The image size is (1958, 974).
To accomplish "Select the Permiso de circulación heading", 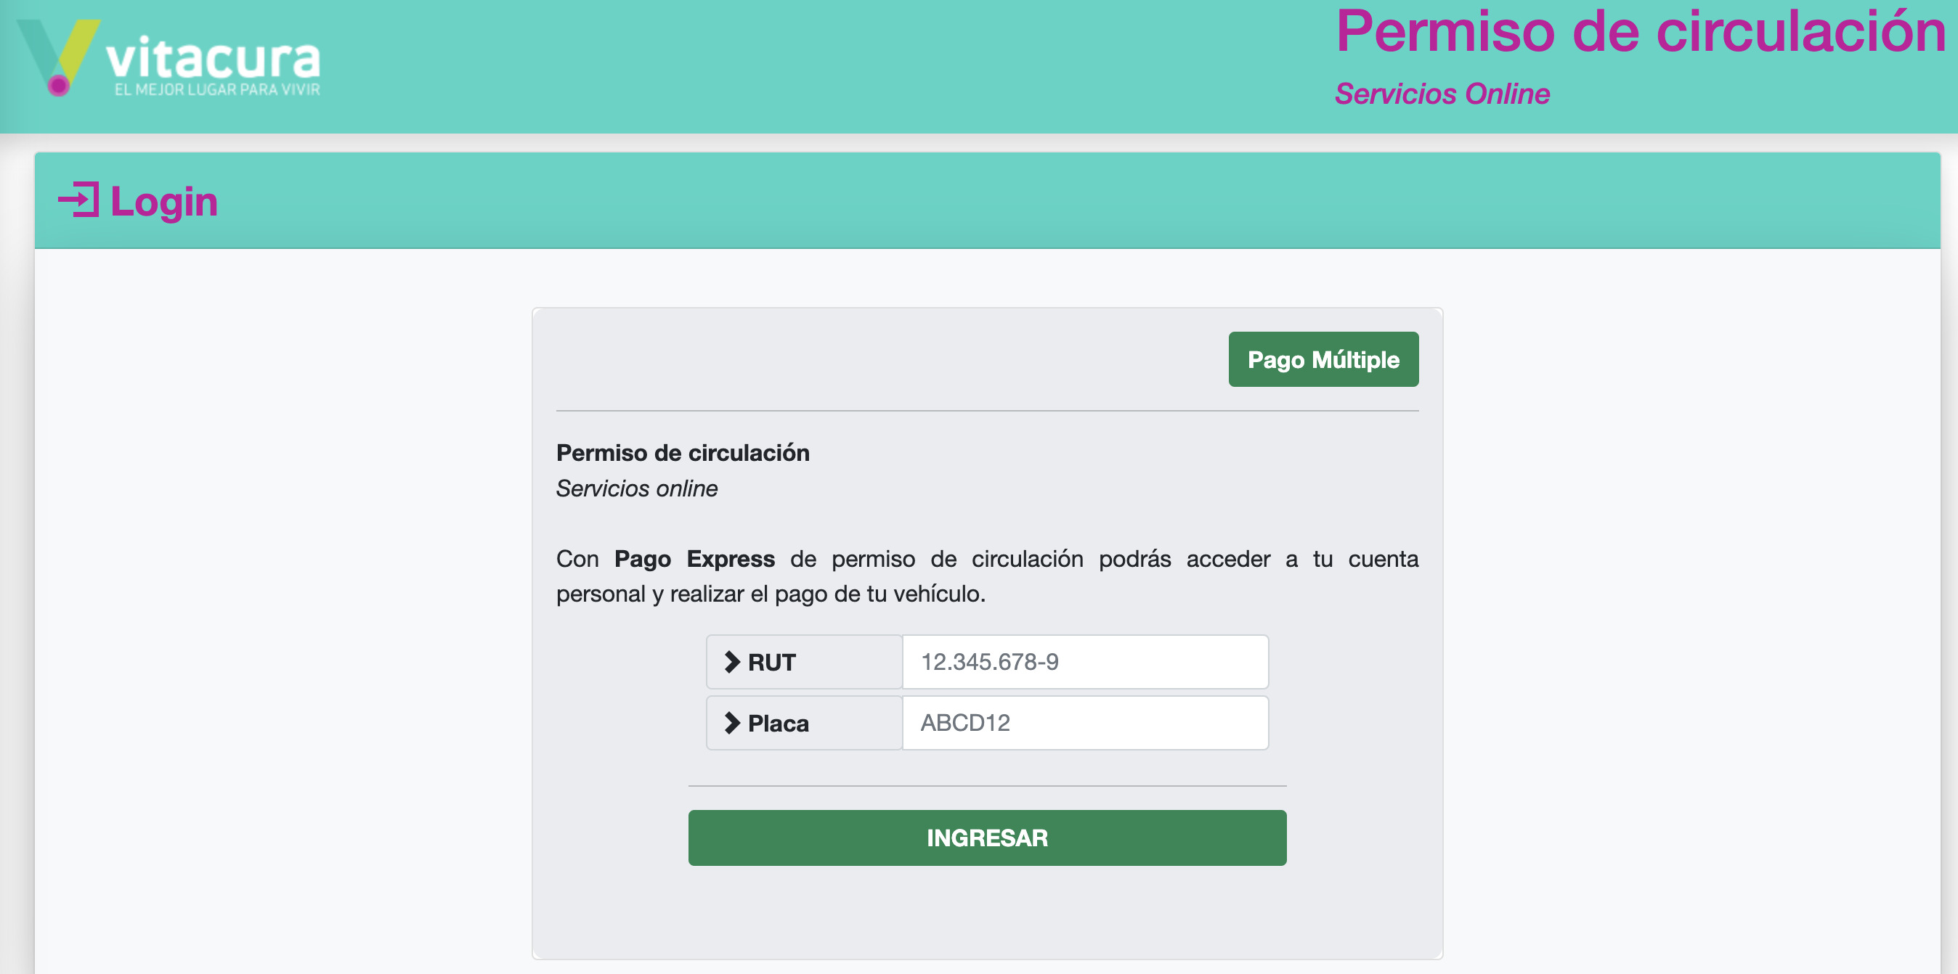I will pos(683,452).
